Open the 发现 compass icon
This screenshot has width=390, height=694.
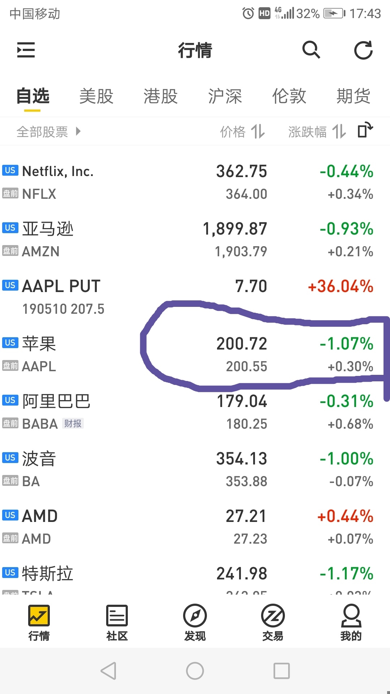click(x=195, y=623)
